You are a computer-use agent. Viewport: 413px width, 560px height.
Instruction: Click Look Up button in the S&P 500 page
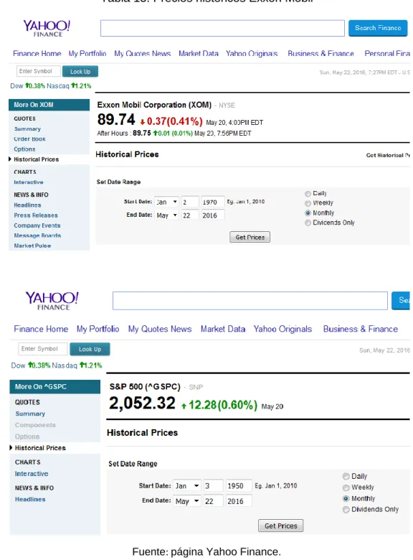tap(90, 349)
